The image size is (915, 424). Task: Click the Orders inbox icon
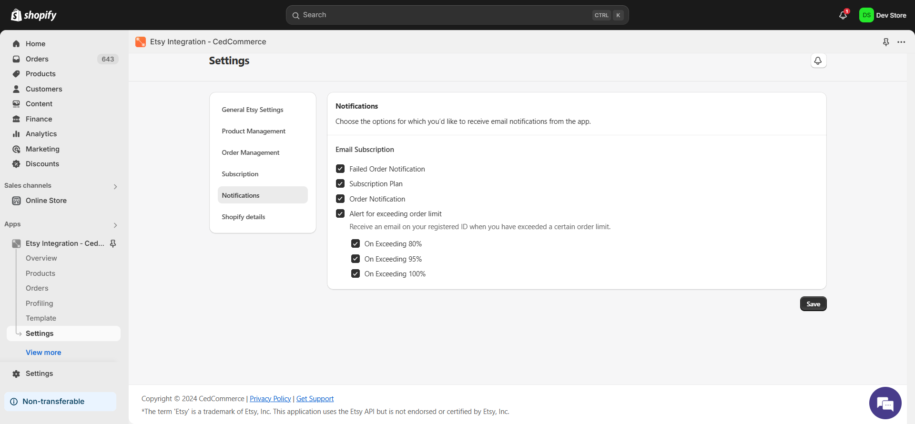(x=16, y=59)
